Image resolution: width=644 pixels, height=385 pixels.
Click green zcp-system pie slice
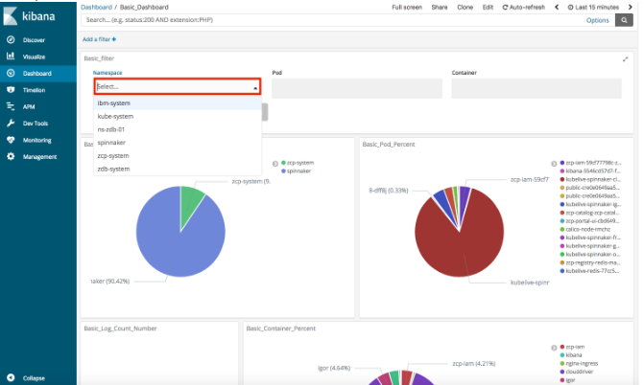(190, 201)
